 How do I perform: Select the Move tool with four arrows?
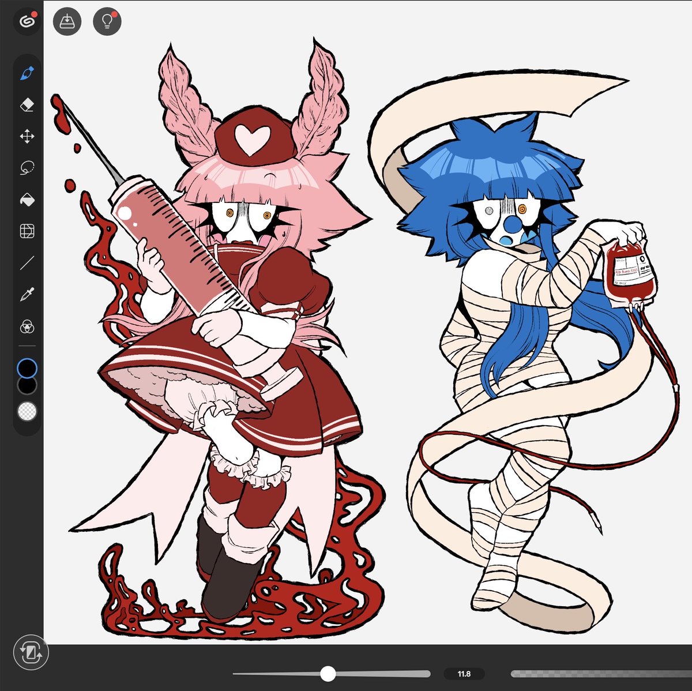click(27, 137)
